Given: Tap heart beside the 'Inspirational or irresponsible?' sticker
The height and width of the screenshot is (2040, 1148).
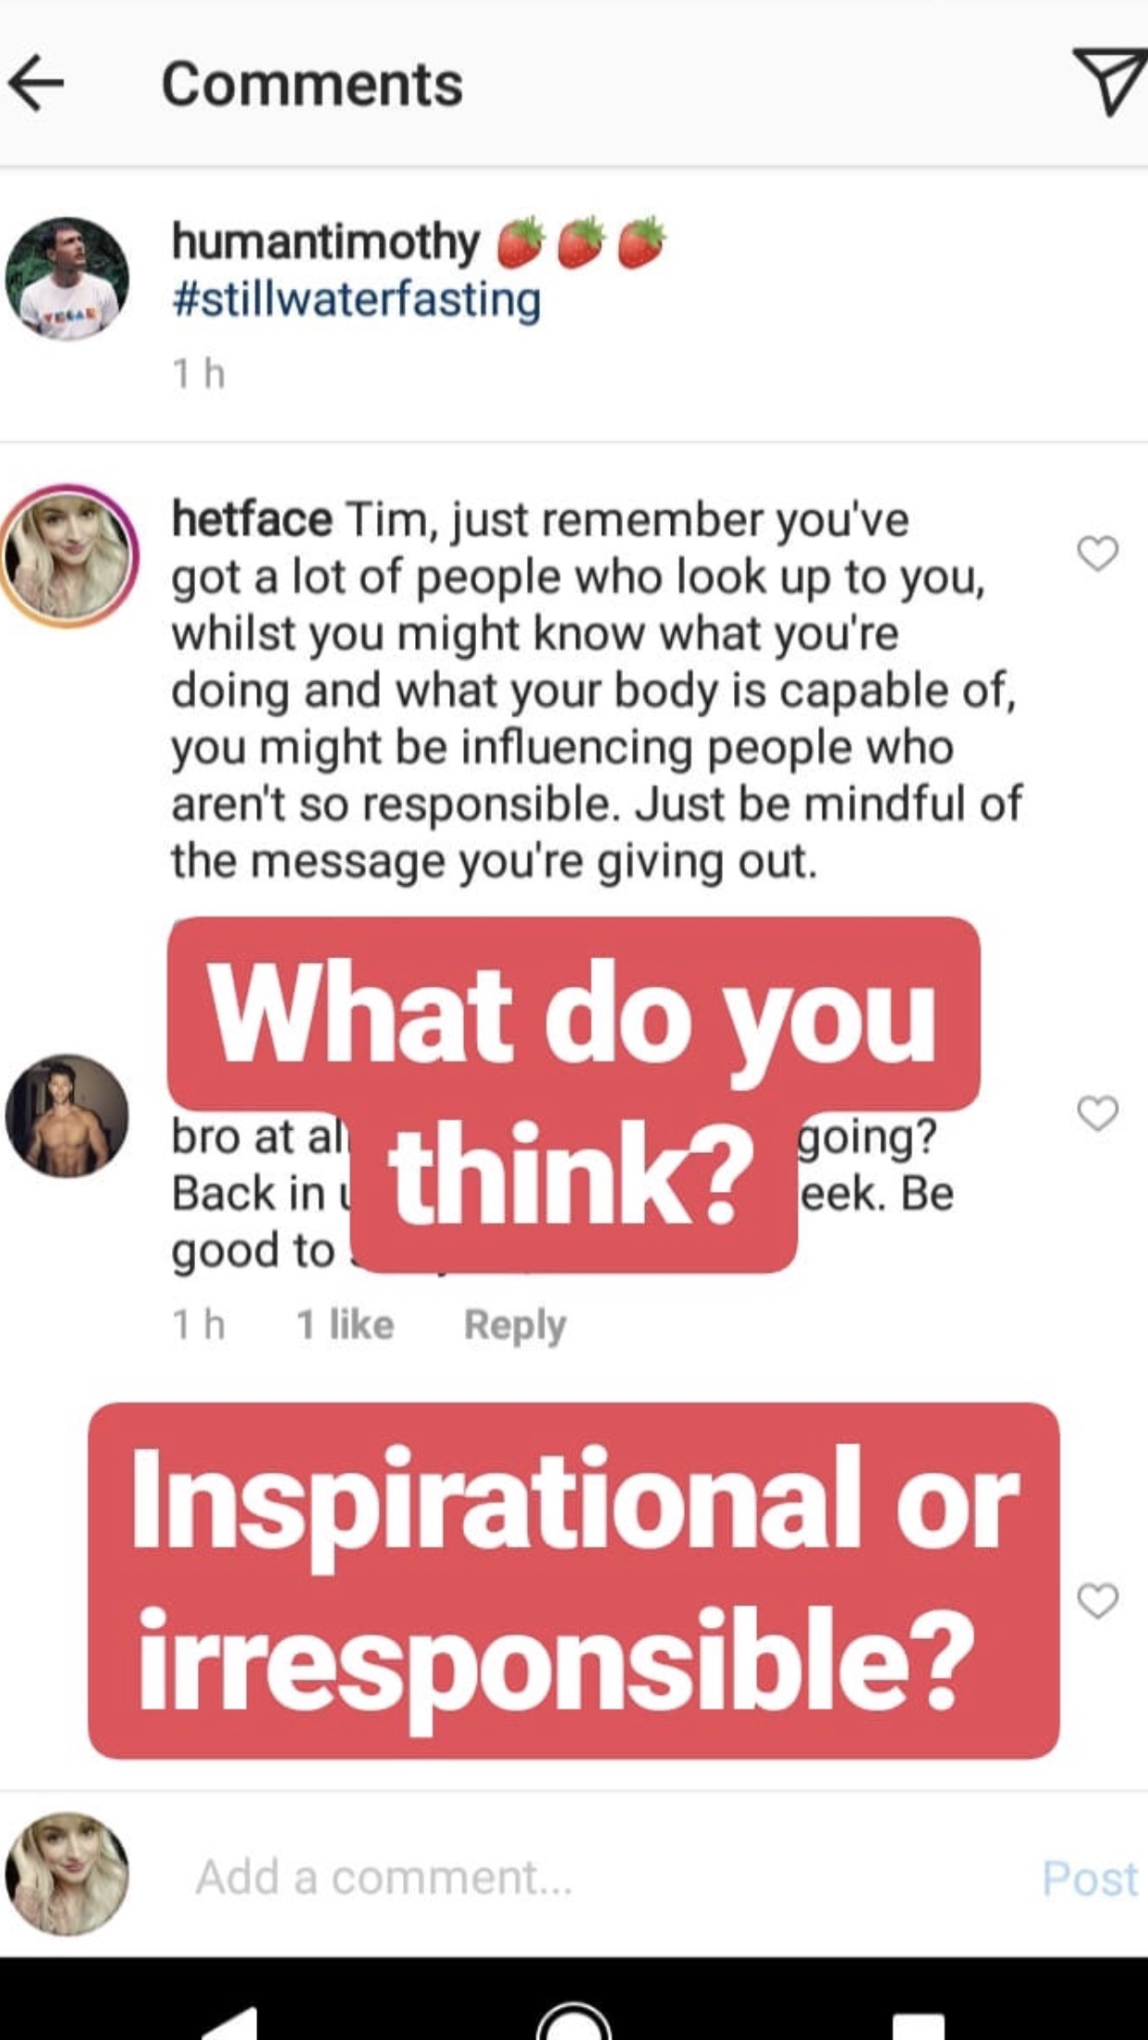Looking at the screenshot, I should pos(1097,1600).
